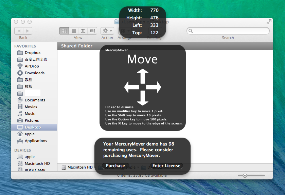The width and height of the screenshot is (285, 195).
Task: Click the Height value 476
Action: point(155,18)
